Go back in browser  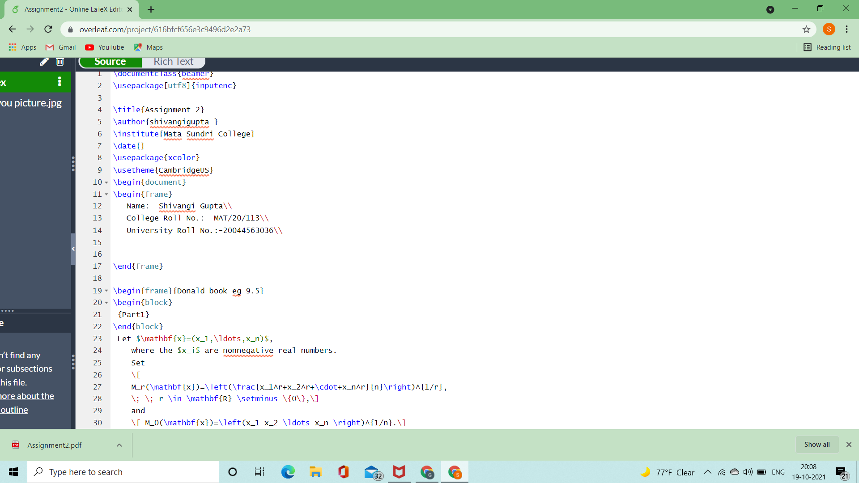coord(13,29)
